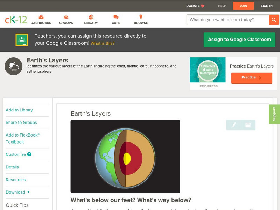Click Add to Library

click(19, 110)
